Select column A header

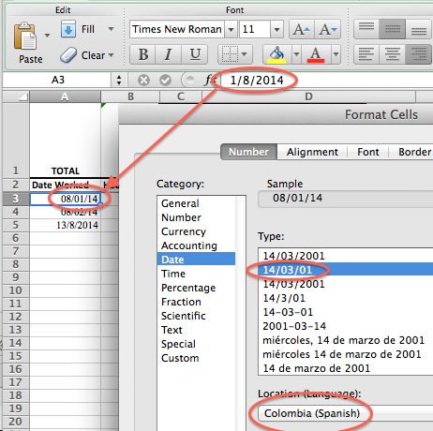pos(65,97)
